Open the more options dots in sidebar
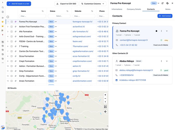Viewport: 175px width, 130px height. pos(3,63)
